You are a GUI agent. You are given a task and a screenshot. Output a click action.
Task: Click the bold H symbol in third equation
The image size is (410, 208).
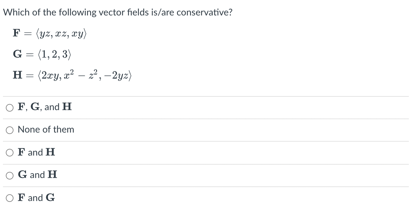[17, 75]
